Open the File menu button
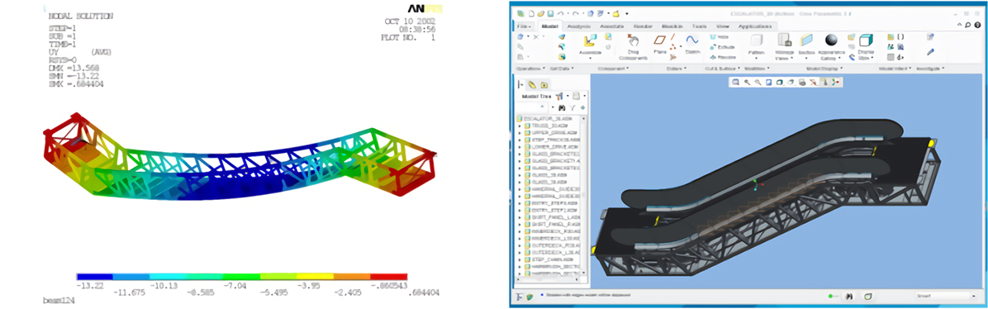This screenshot has height=309, width=988. coord(524,26)
